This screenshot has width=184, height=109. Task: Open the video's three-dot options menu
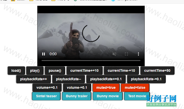(138, 54)
